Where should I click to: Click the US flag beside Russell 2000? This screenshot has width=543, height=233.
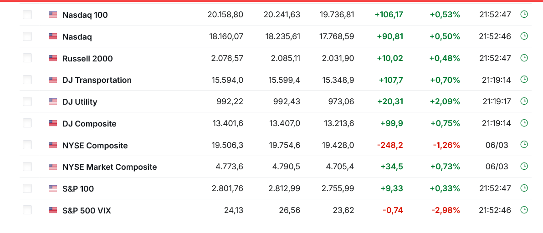[x=53, y=58]
